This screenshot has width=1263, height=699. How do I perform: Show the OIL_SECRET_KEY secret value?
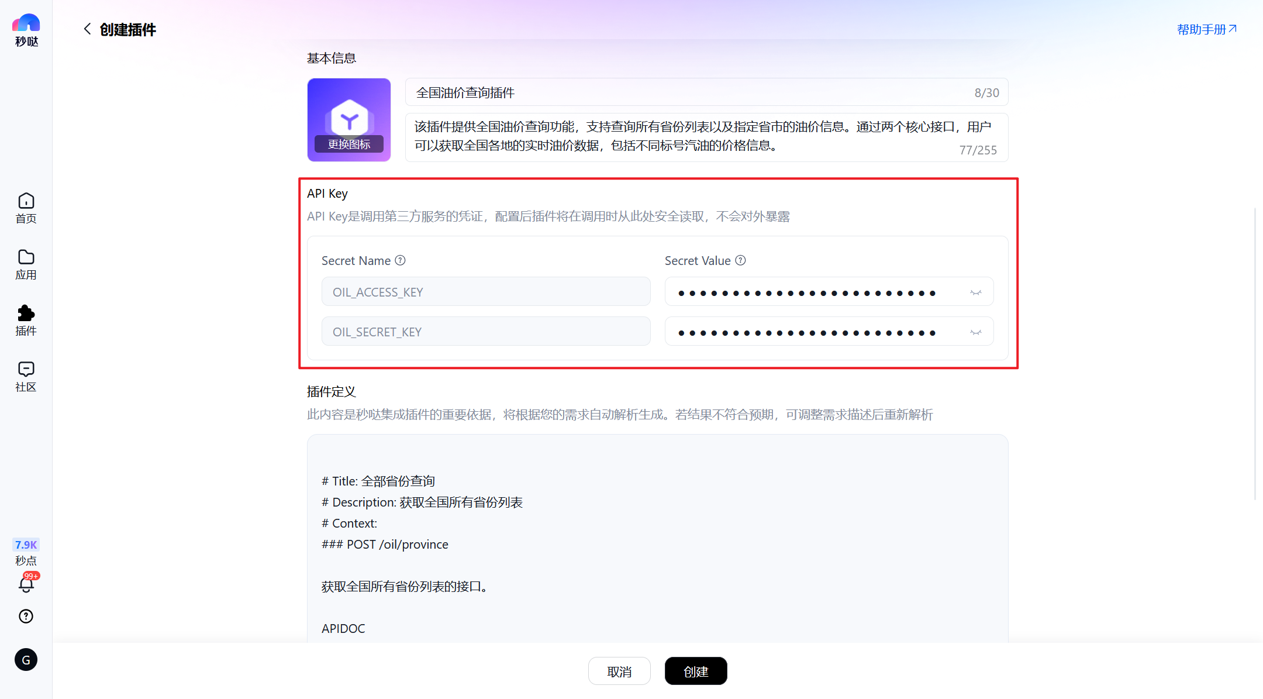pos(976,331)
